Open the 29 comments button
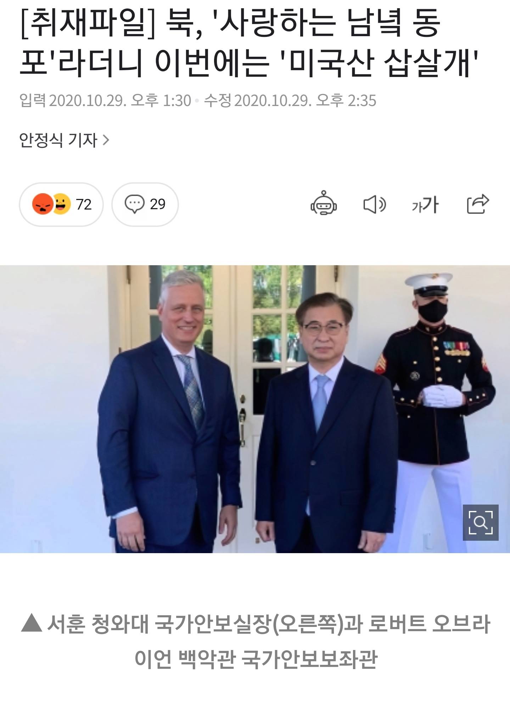Screen dimensions: 510x701 (x=145, y=204)
